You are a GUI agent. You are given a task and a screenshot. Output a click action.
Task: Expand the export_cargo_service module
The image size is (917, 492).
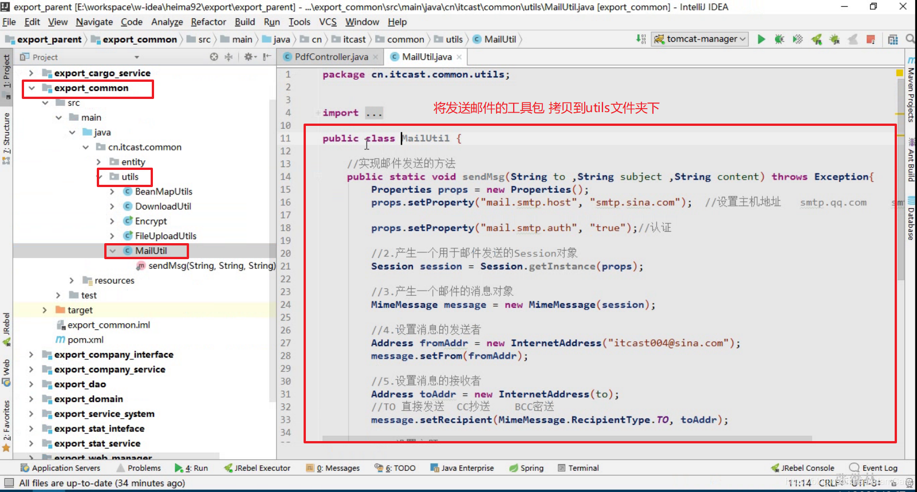(32, 73)
